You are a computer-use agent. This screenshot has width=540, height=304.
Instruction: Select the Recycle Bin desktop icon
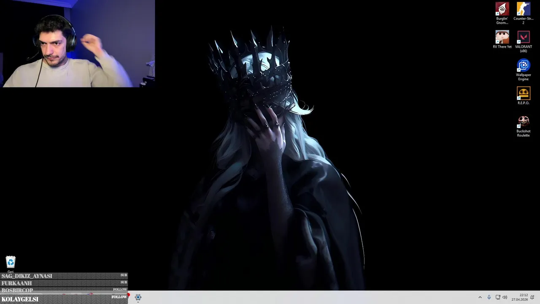(x=11, y=264)
